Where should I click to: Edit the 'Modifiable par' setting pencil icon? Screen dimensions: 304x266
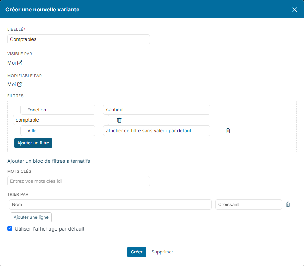pos(20,84)
